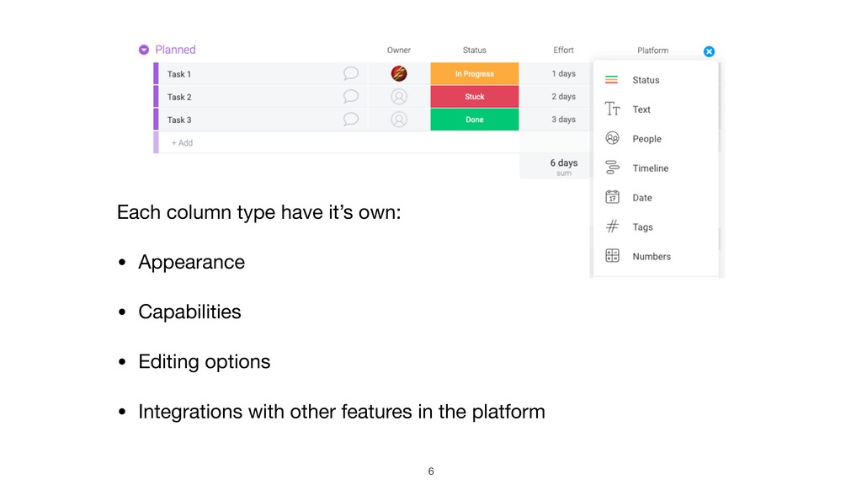The width and height of the screenshot is (862, 485).
Task: Click the Effort column header
Action: pos(564,51)
